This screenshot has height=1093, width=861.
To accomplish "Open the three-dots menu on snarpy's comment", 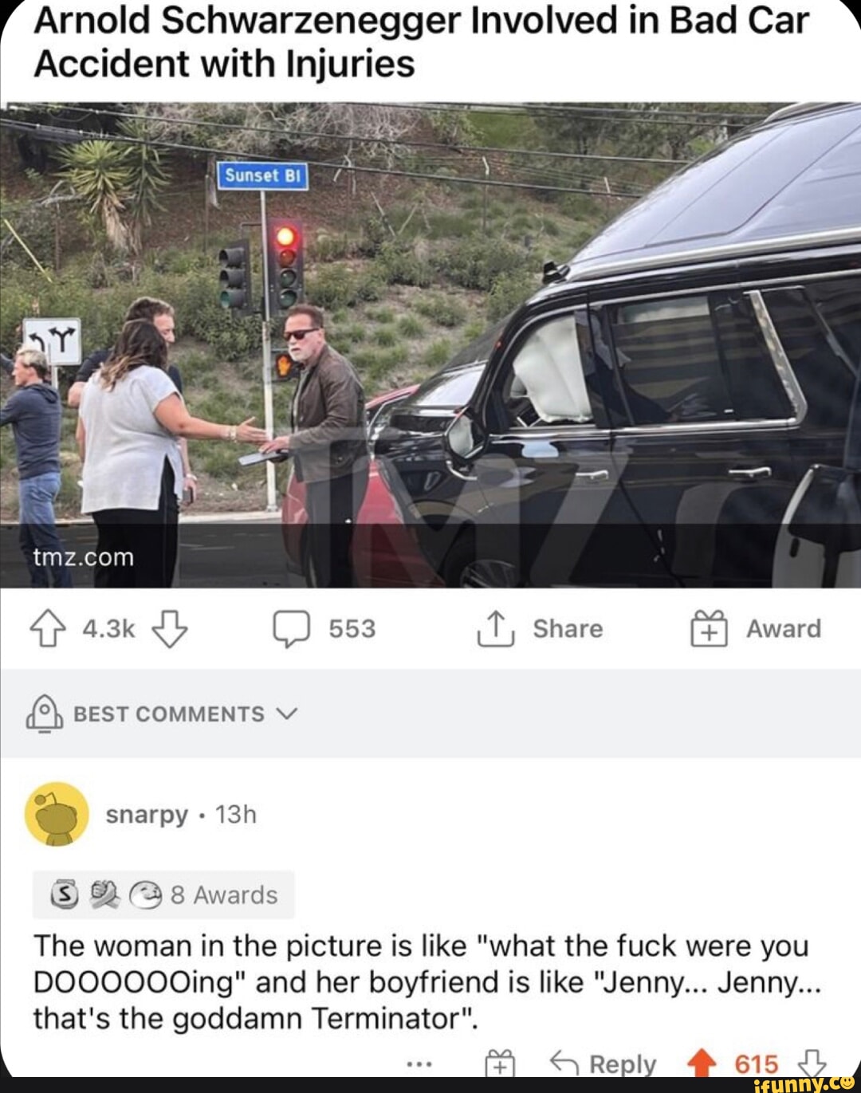I will tap(419, 1063).
